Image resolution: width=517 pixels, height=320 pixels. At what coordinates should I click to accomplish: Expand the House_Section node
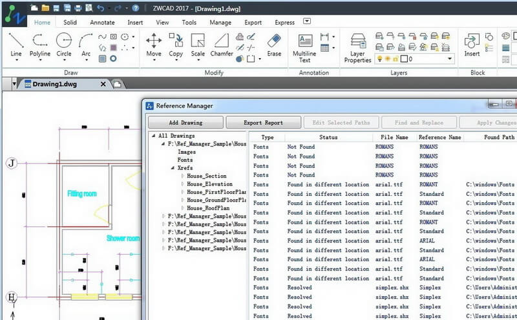pyautogui.click(x=183, y=176)
